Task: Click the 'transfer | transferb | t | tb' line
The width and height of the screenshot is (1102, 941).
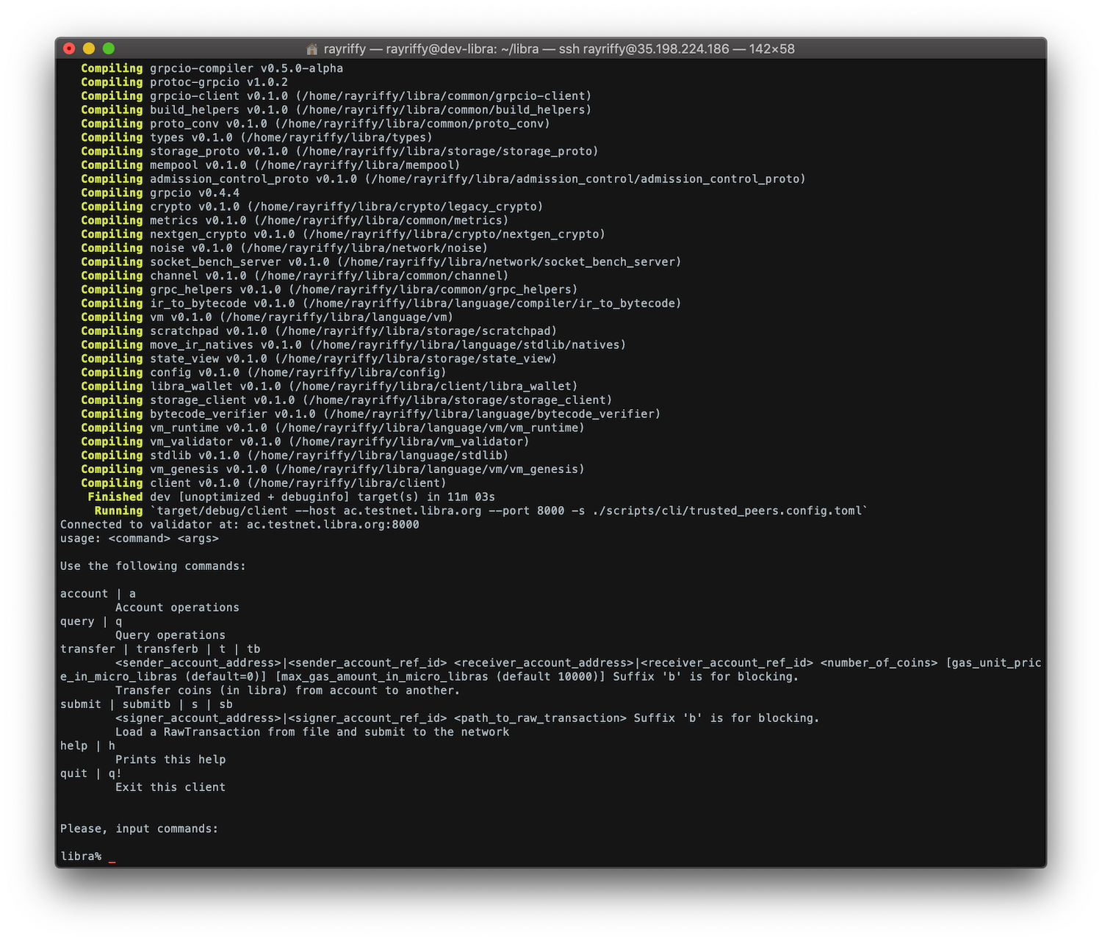Action: (x=161, y=649)
